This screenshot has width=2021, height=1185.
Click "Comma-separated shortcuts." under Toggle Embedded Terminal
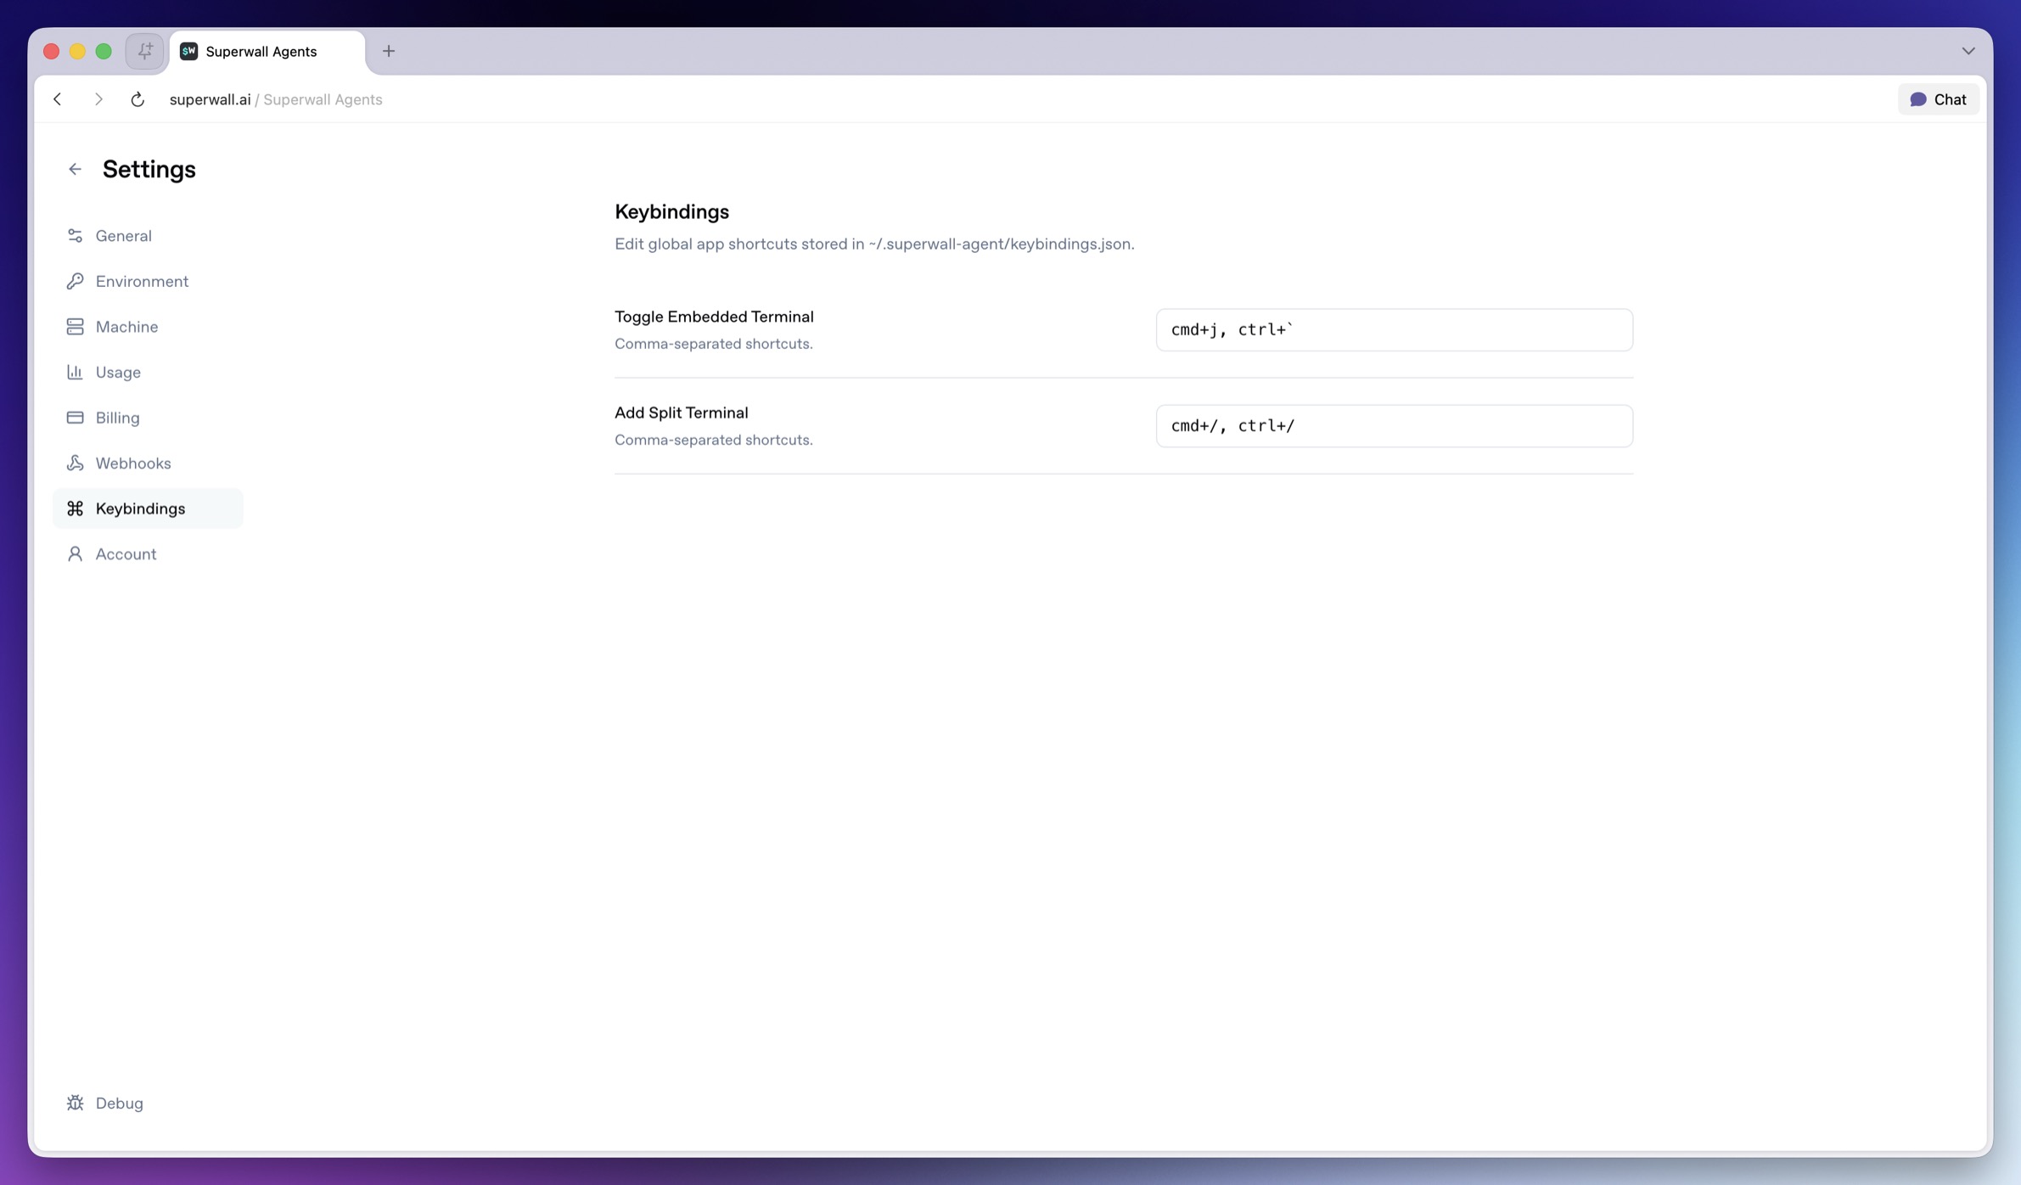(714, 344)
